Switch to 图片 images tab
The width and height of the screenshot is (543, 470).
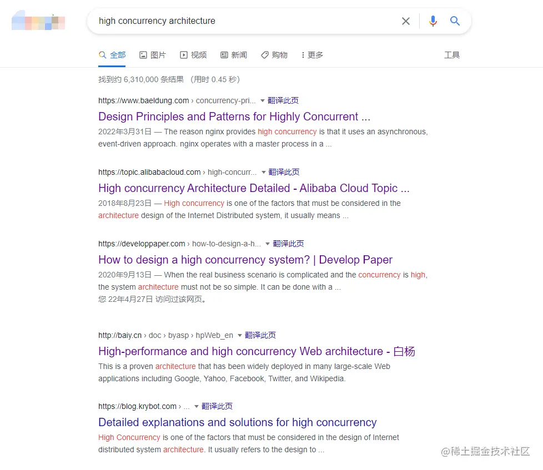(x=153, y=55)
